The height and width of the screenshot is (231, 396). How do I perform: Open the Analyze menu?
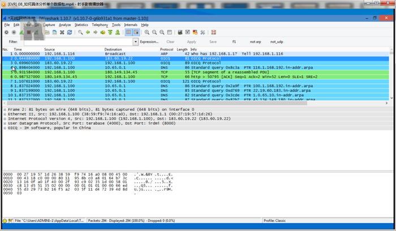[65, 25]
